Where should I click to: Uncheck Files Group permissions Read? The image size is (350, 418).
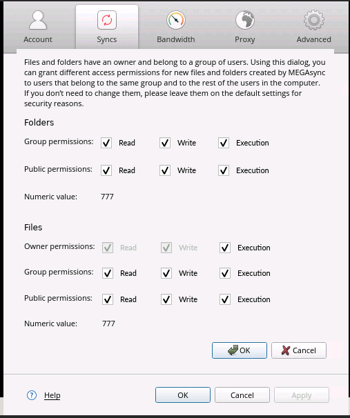[x=108, y=273]
